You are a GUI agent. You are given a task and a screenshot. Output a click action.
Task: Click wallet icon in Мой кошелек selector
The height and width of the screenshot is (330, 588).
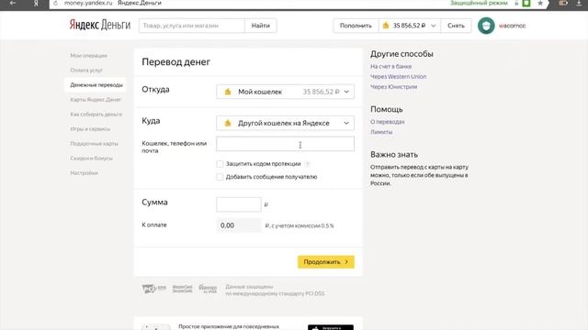pos(228,92)
